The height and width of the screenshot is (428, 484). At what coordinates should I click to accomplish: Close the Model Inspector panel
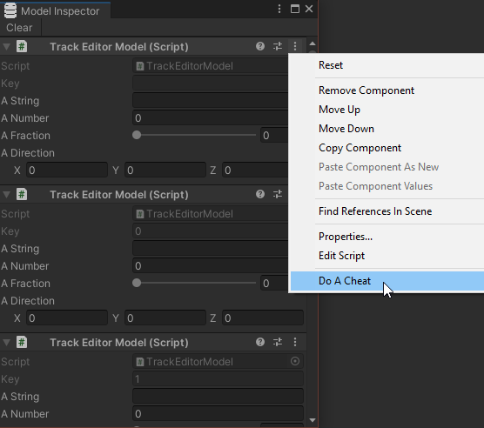[309, 9]
